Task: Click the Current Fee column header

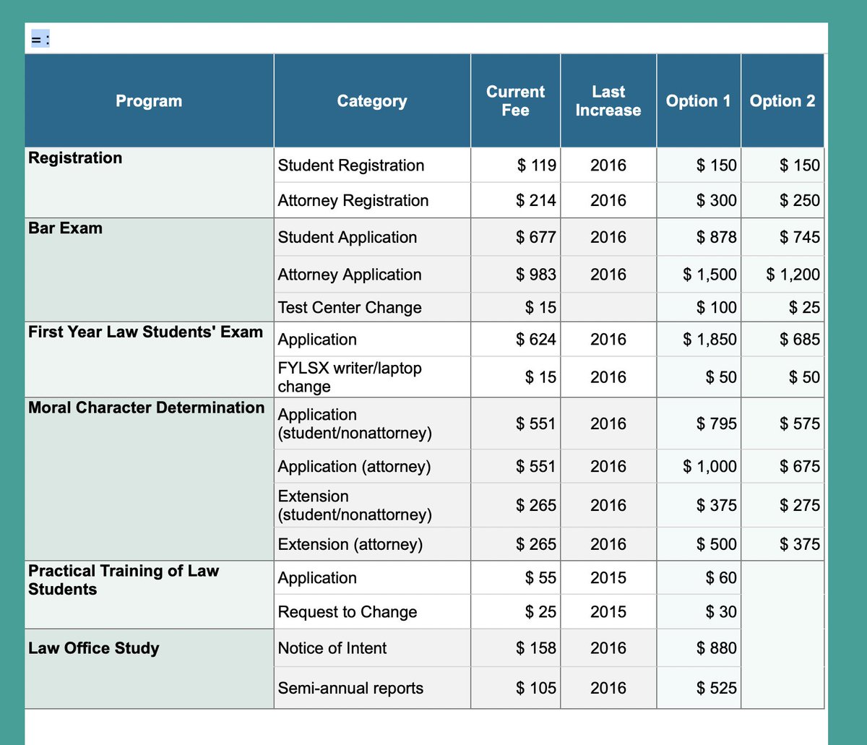Action: click(x=515, y=100)
